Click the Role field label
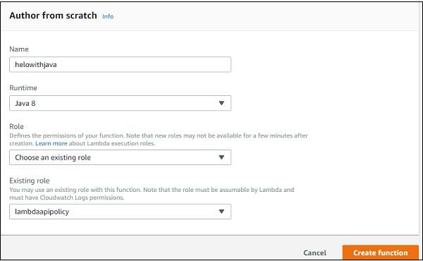Image resolution: width=423 pixels, height=261 pixels. 16,126
